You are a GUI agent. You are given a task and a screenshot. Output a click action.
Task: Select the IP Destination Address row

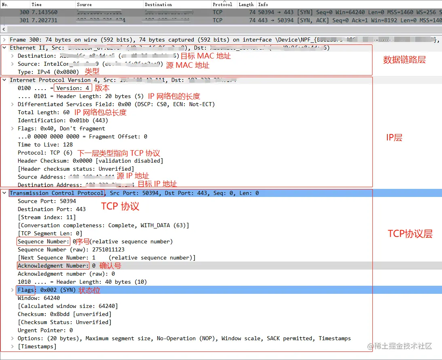(76, 185)
